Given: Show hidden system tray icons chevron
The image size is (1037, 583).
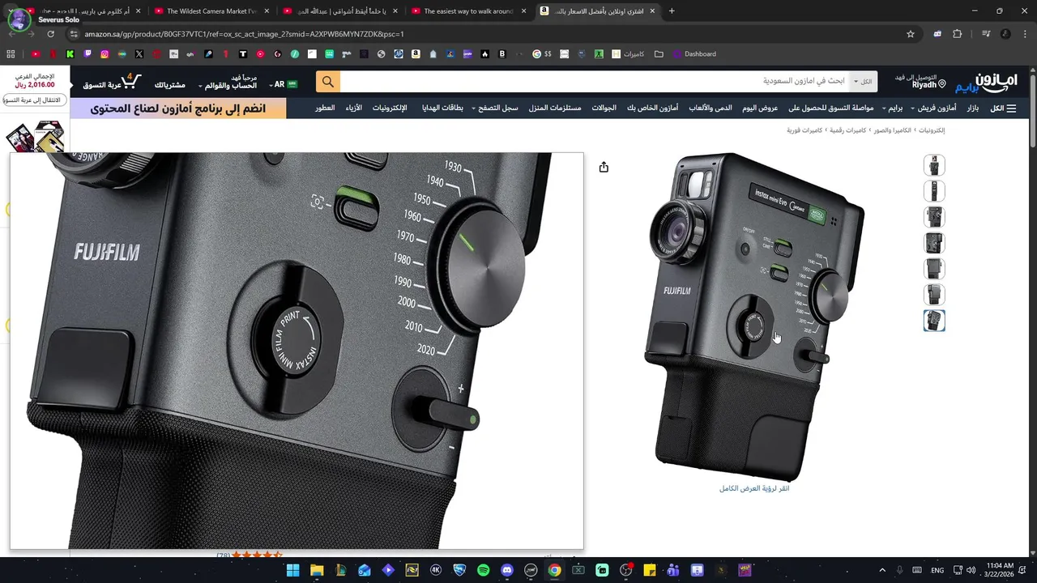Looking at the screenshot, I should [882, 570].
